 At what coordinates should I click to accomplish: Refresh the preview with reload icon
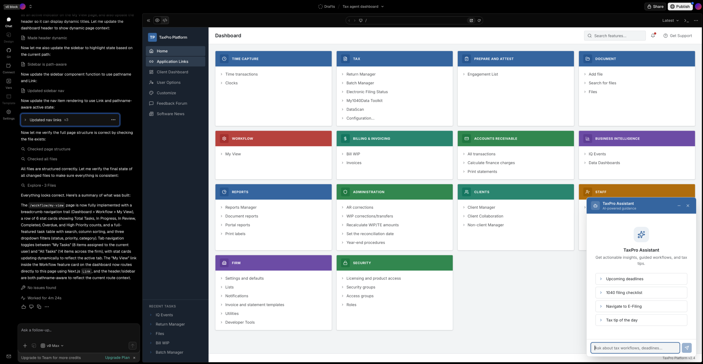(x=479, y=20)
